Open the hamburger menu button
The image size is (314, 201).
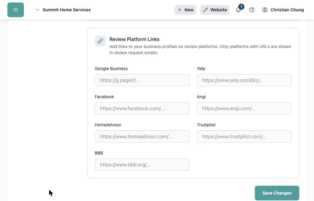tap(16, 10)
